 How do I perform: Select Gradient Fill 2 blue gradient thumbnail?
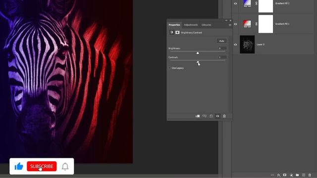[247, 3]
